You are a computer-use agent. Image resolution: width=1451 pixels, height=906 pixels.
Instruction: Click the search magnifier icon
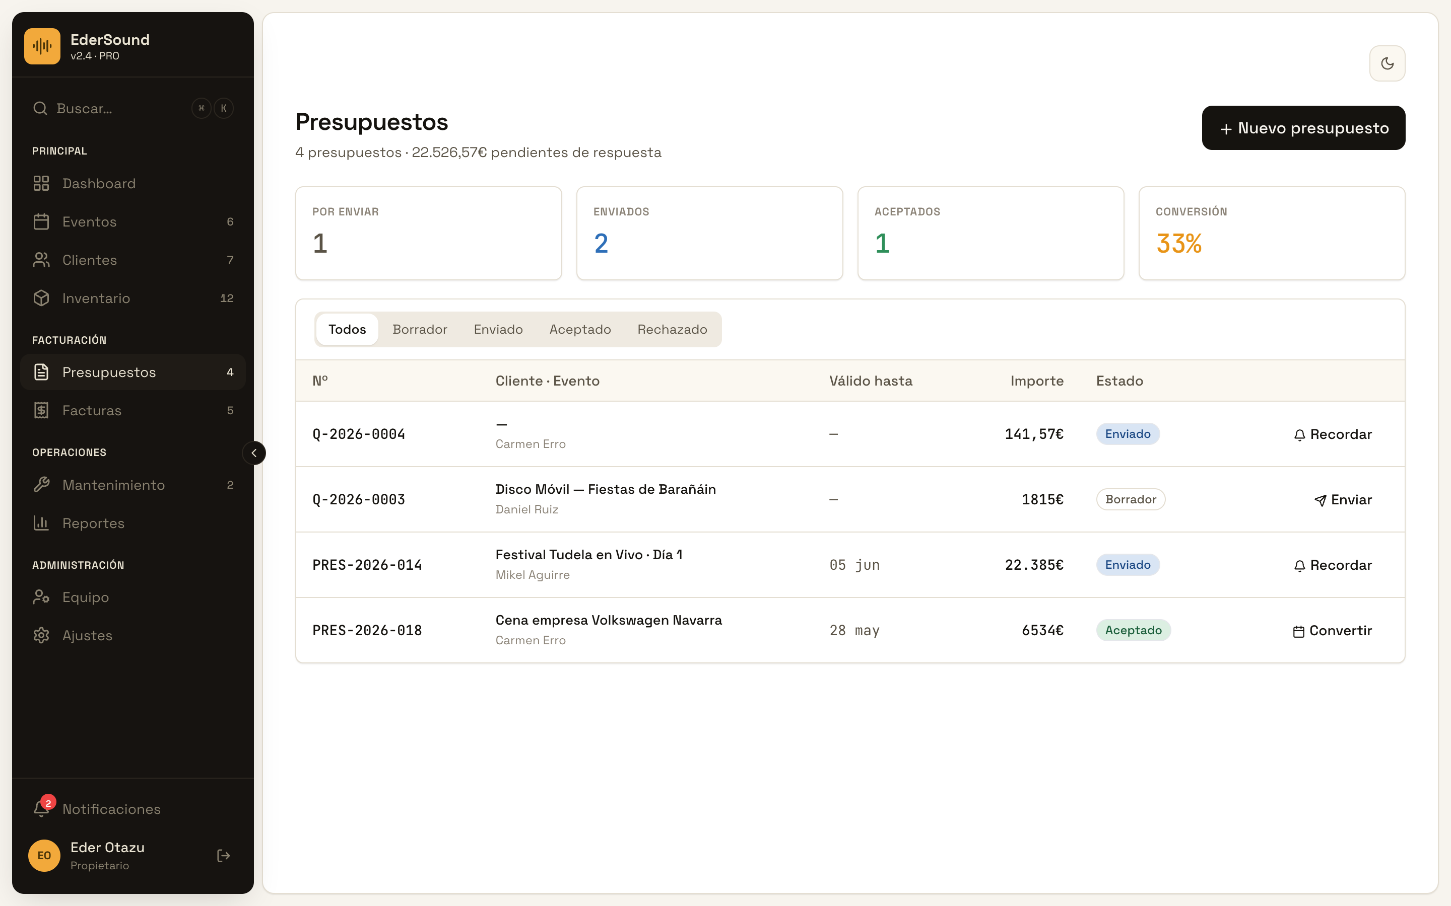(x=40, y=108)
